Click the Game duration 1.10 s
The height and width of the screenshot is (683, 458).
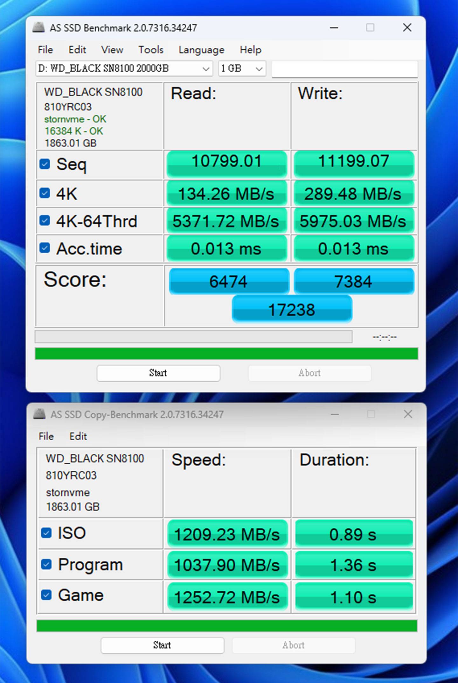354,596
